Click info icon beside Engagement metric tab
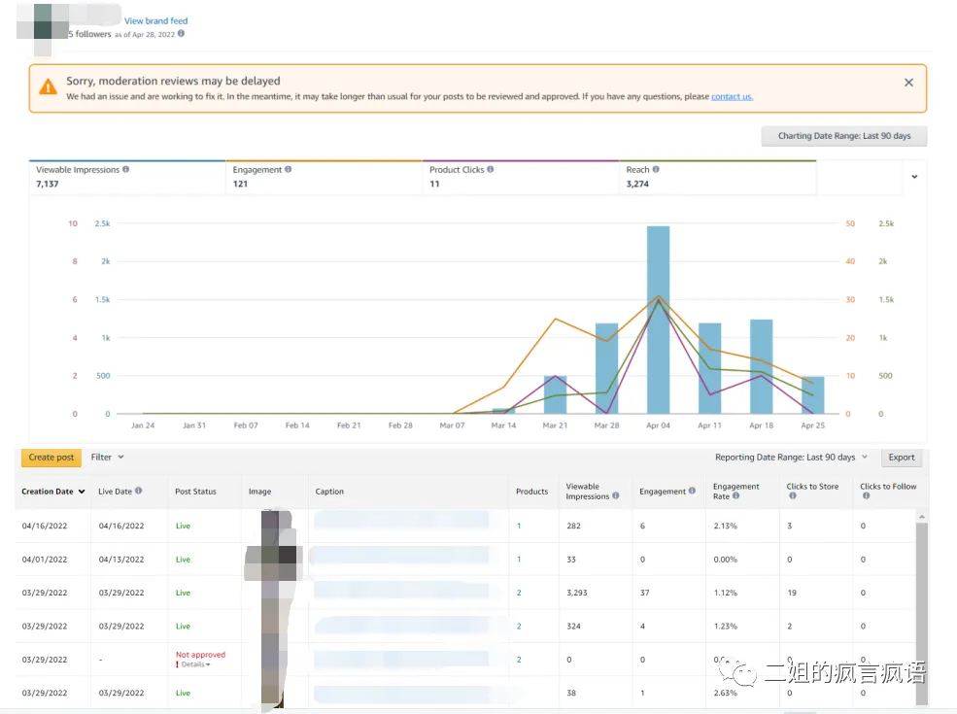 [289, 170]
